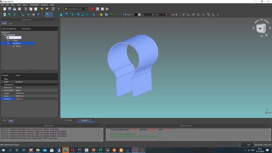
Task: Click the Undo arrow
Action: (42, 9)
